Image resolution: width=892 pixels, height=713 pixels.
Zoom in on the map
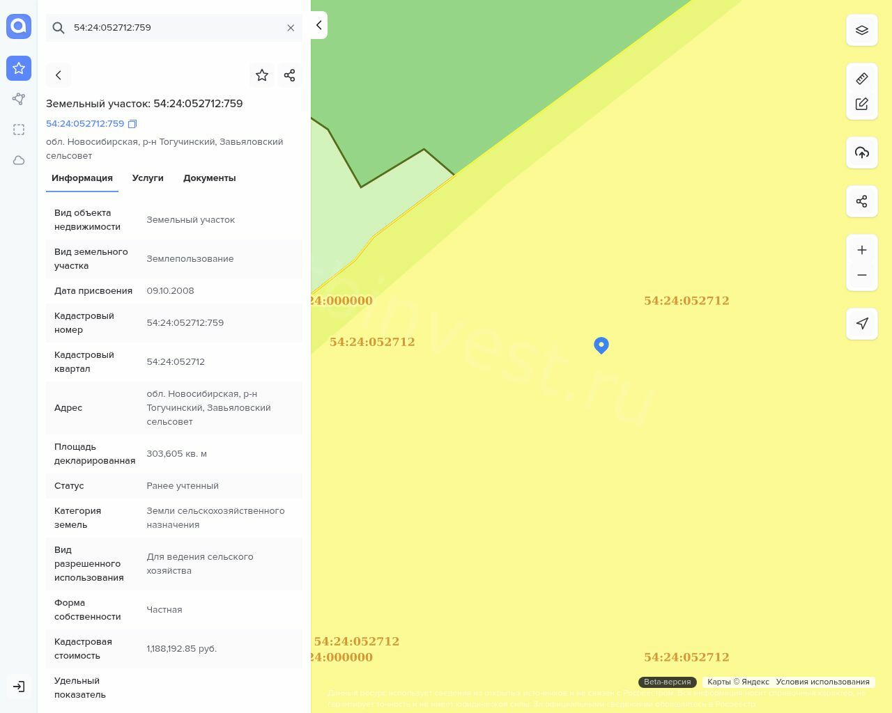pos(861,250)
